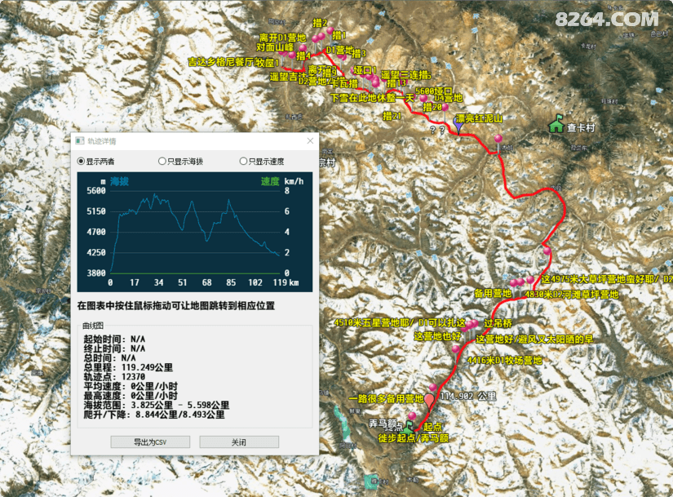Click the pink pin above 一路很多备用营地
The width and height of the screenshot is (673, 497).
pyautogui.click(x=433, y=388)
